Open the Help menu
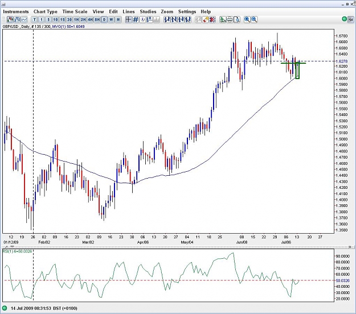356x314 pixels. pos(206,11)
